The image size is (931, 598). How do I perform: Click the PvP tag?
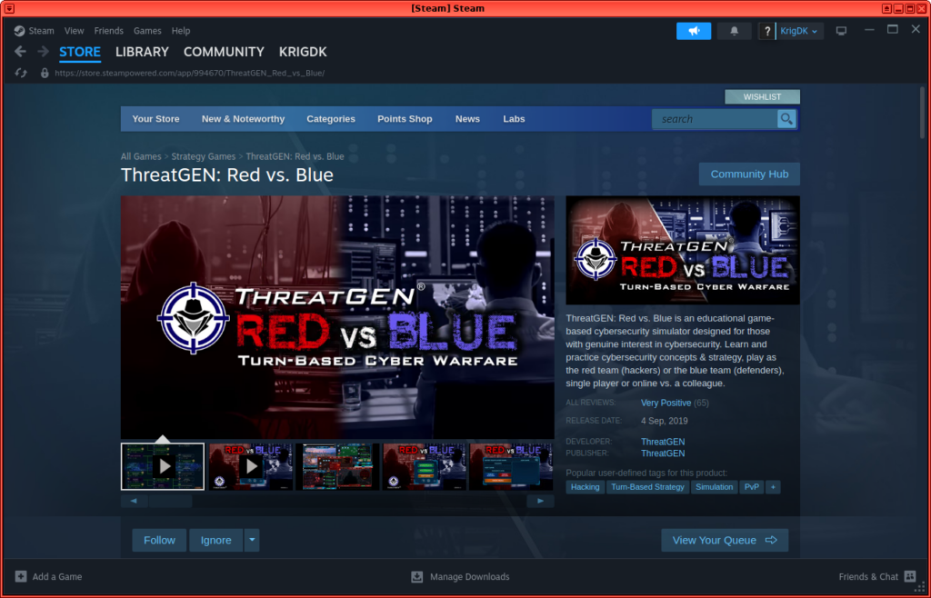pos(752,487)
